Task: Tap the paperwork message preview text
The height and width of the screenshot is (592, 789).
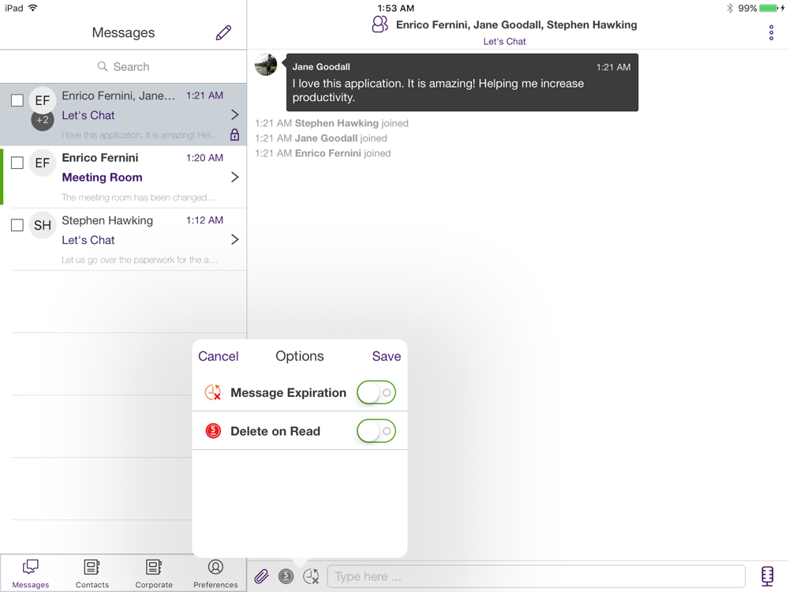Action: [140, 260]
